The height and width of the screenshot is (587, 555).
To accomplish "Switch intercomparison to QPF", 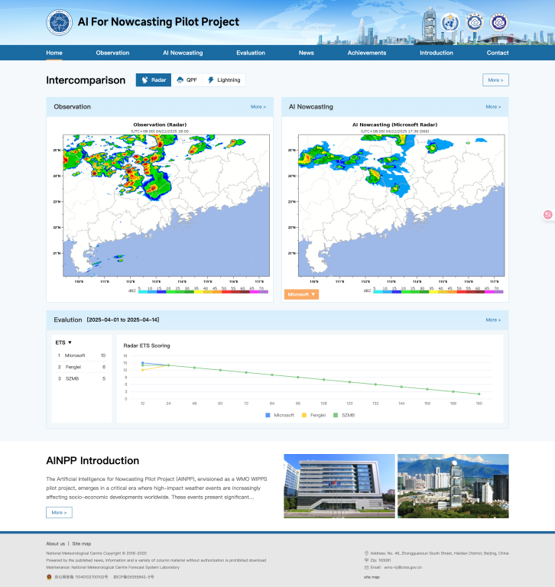I will pos(187,79).
